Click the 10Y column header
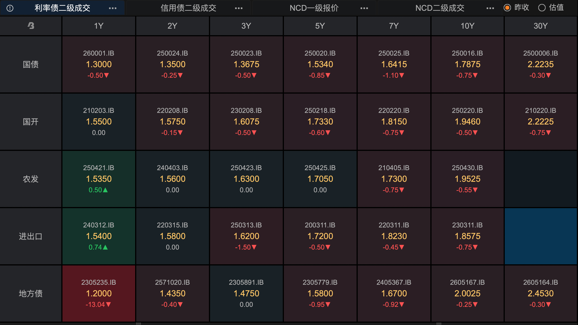578x325 pixels. pyautogui.click(x=467, y=26)
